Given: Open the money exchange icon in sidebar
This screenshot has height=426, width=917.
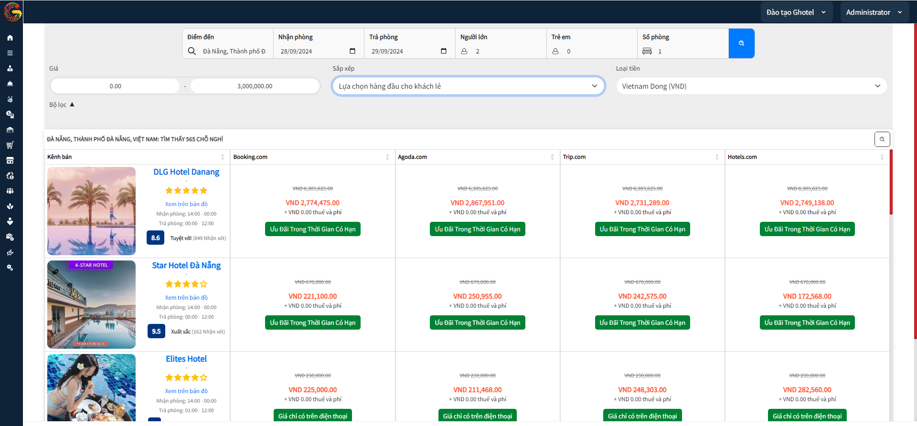Looking at the screenshot, I should 10,176.
